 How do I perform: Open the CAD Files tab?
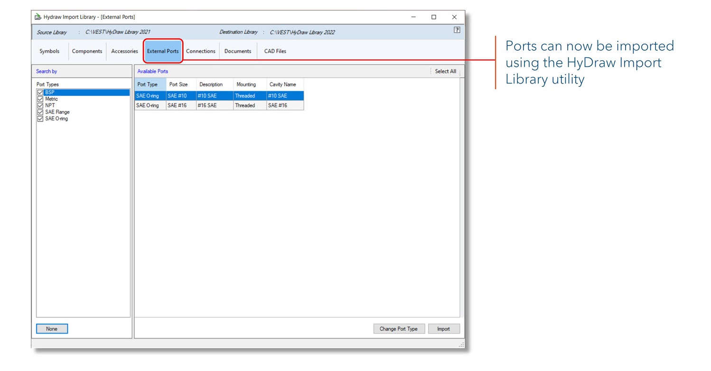pyautogui.click(x=275, y=51)
